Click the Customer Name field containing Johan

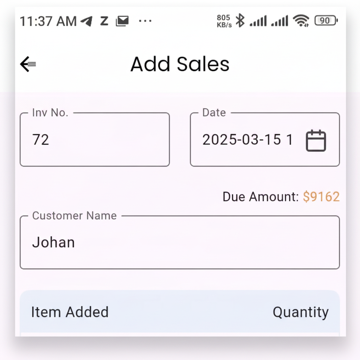pyautogui.click(x=180, y=242)
